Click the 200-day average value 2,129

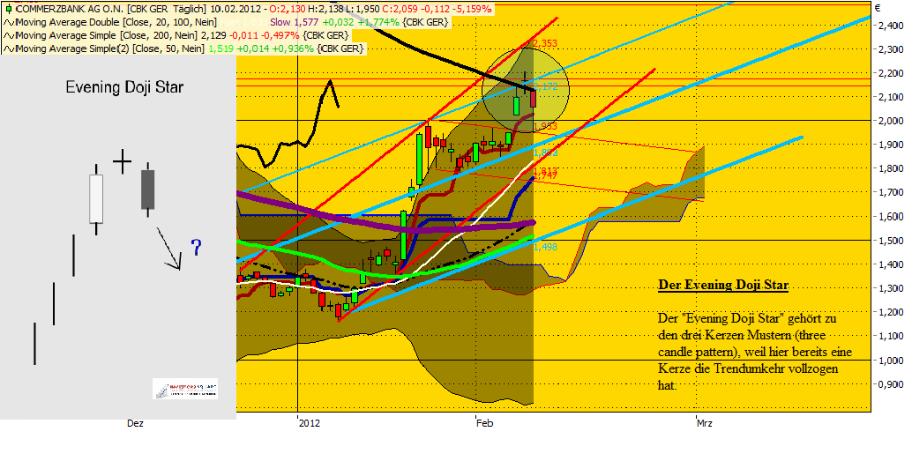213,36
